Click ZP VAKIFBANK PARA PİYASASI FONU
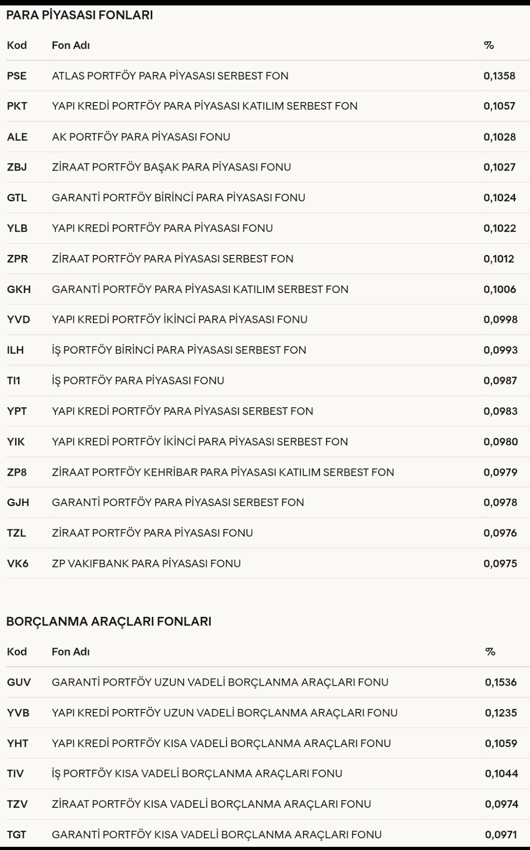 (x=146, y=563)
